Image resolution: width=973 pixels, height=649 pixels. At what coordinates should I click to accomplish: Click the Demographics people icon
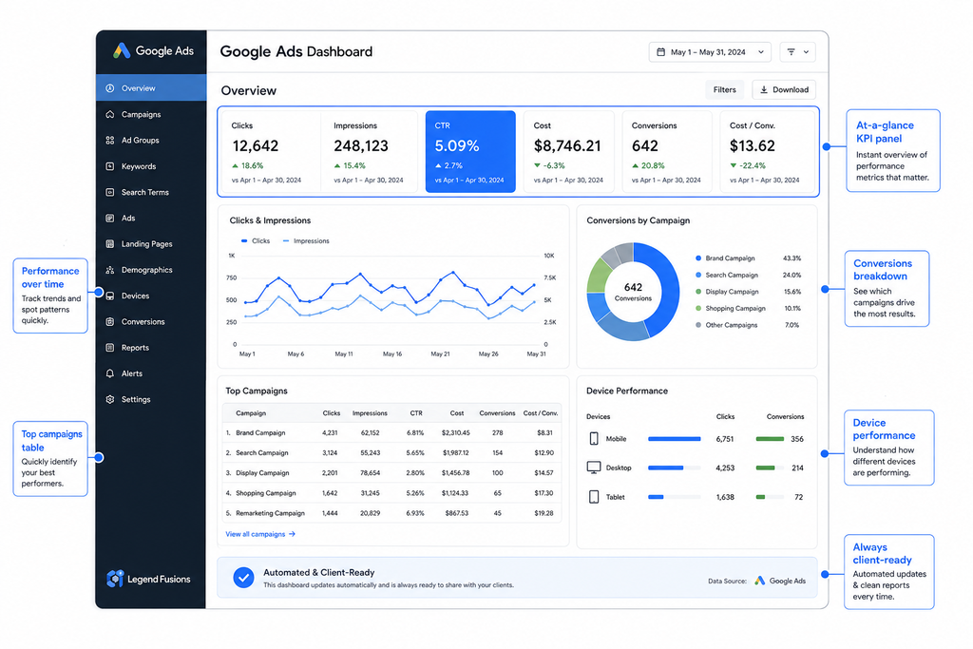110,270
